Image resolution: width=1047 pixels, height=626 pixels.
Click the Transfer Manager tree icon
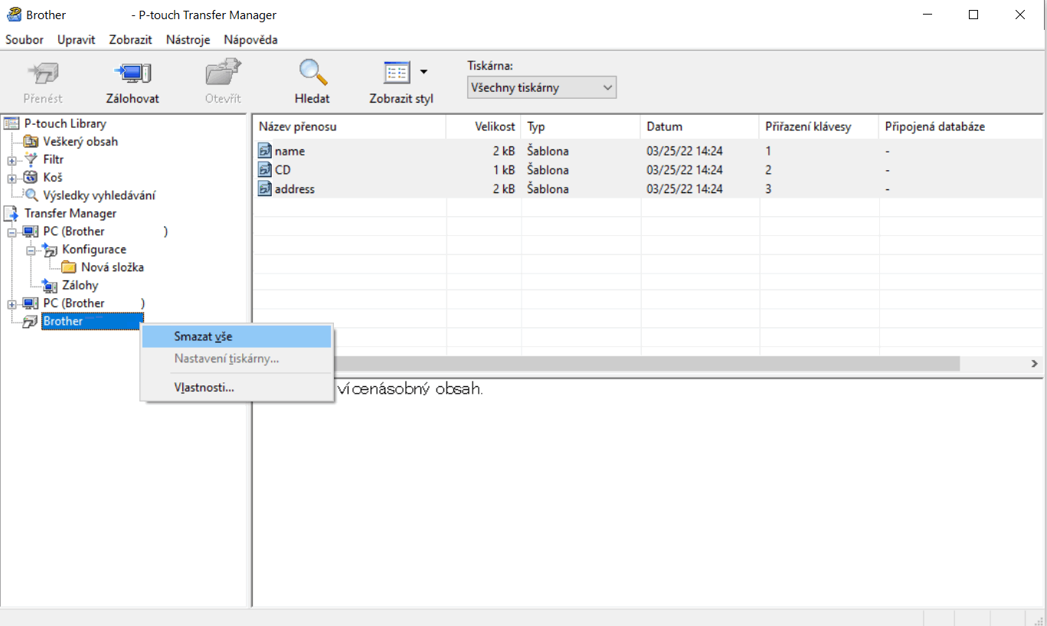tap(11, 214)
